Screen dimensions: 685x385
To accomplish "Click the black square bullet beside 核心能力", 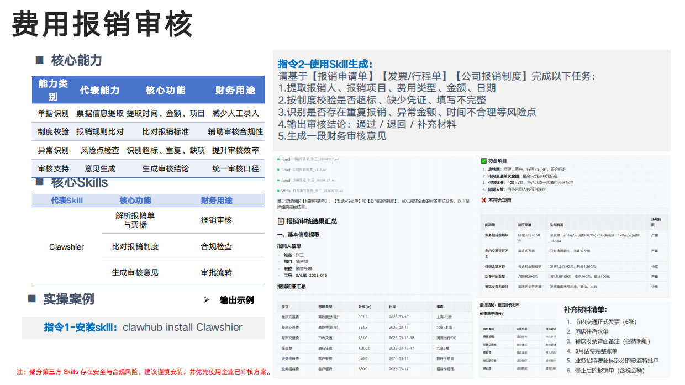I will (x=40, y=60).
